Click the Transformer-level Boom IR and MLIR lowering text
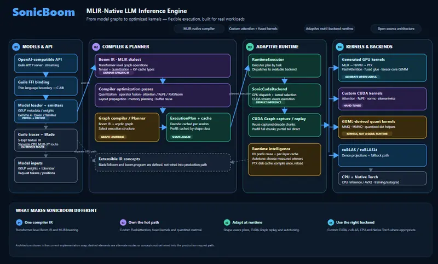The image size is (438, 264). tap(47, 230)
